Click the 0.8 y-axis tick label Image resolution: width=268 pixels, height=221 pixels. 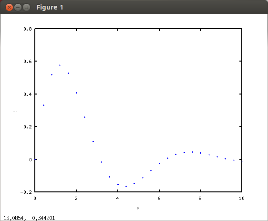point(28,29)
